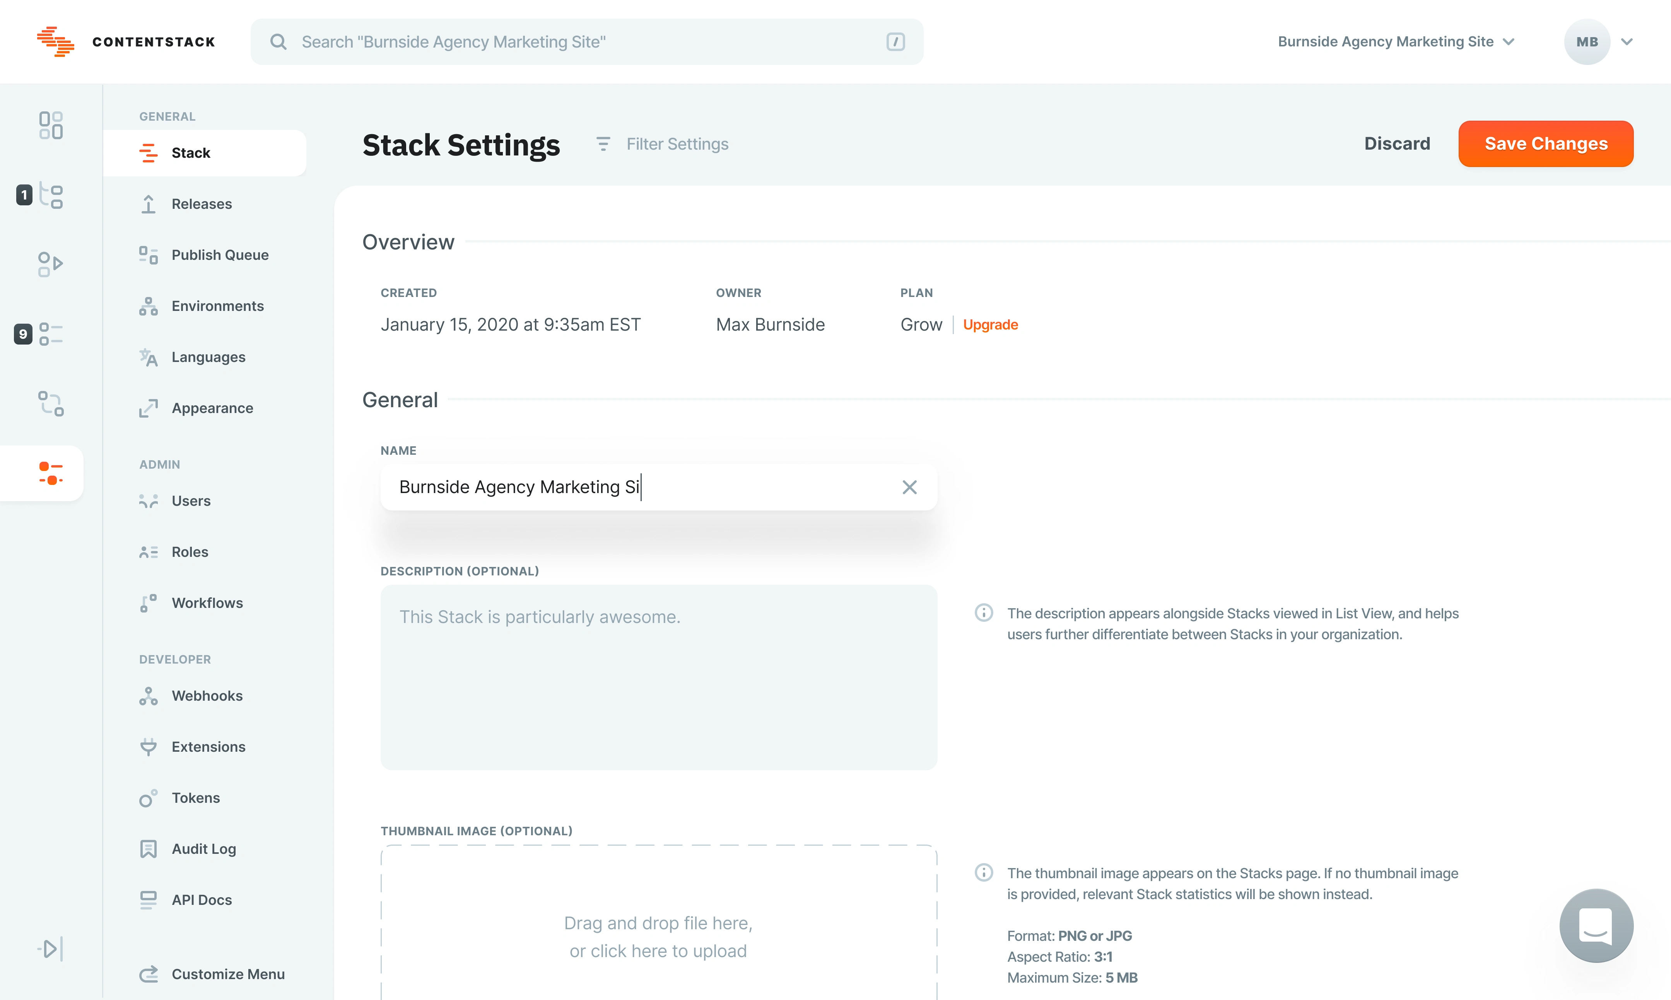
Task: Select Audit Log in sidebar
Action: point(203,849)
